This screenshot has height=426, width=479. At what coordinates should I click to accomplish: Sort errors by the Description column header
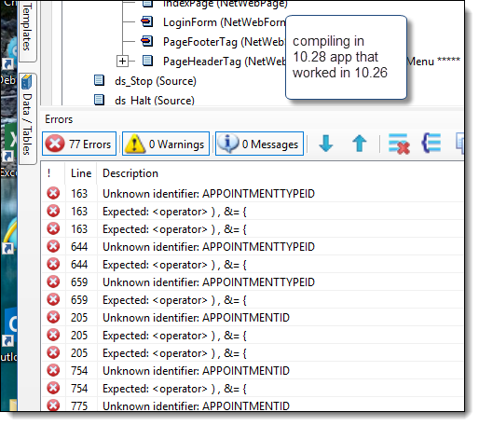coord(130,173)
